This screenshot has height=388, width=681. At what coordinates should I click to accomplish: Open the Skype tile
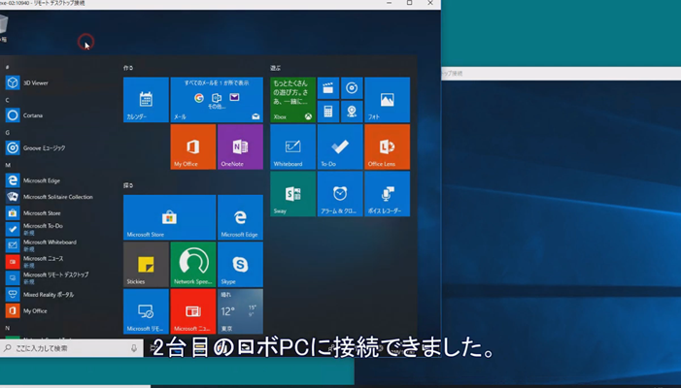point(240,265)
